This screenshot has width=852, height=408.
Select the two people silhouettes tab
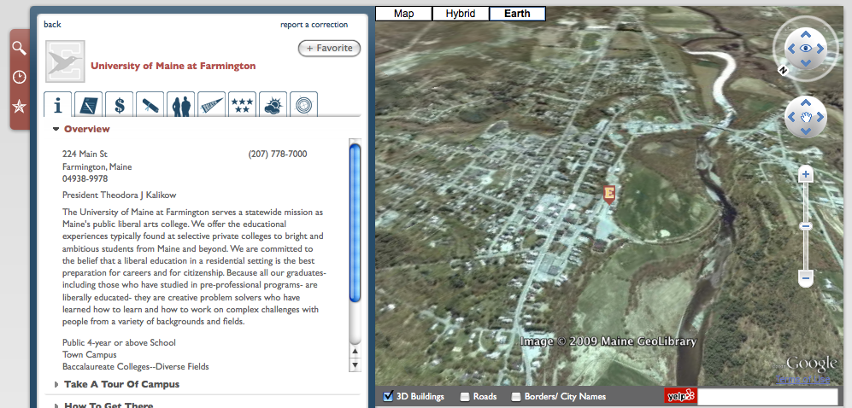[x=181, y=104]
